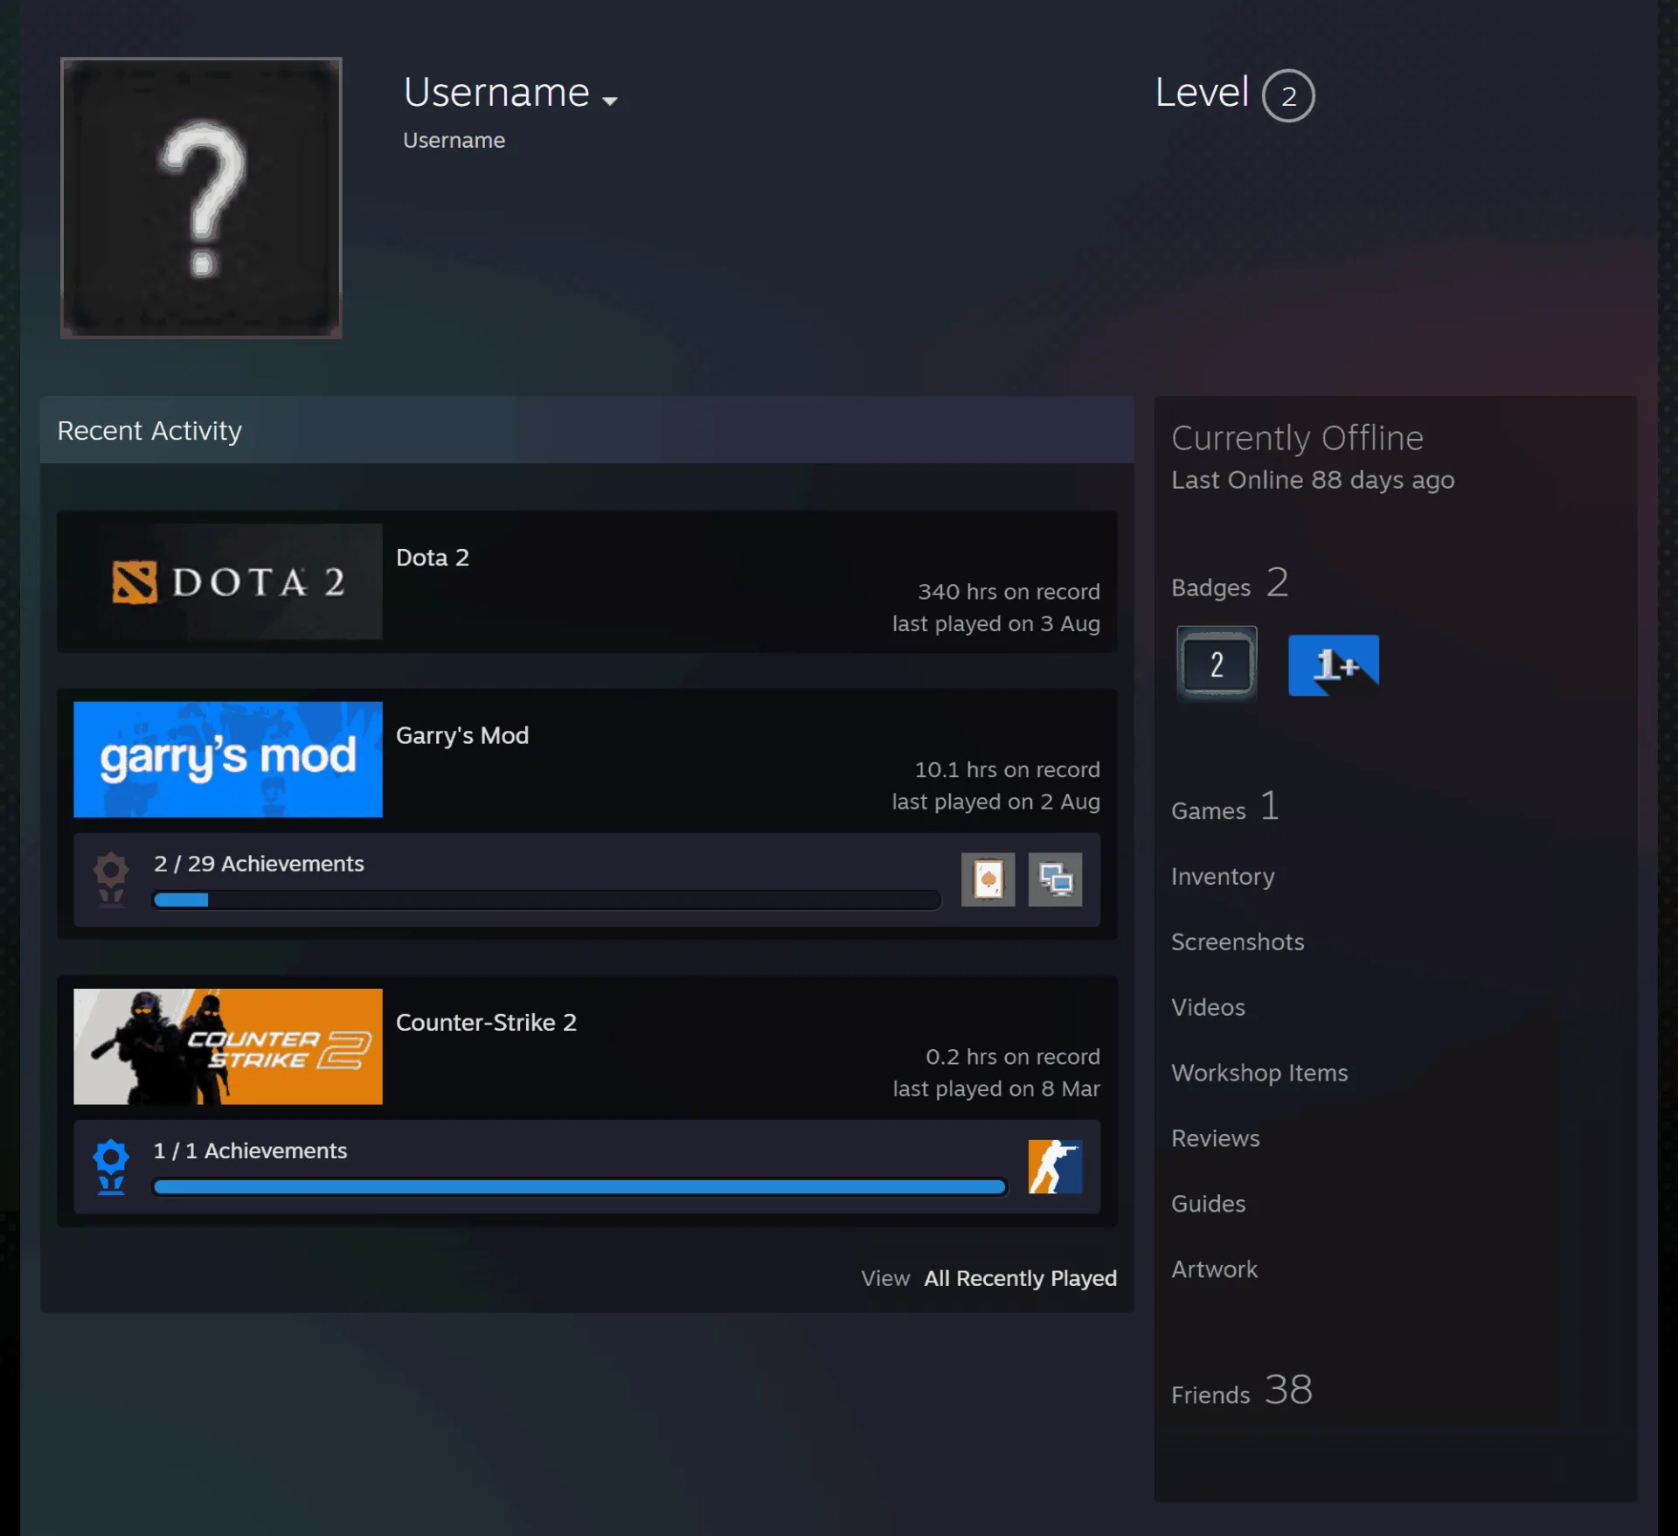Screen dimensions: 1678x1536
Task: Open the Screenshots link
Action: pyautogui.click(x=1238, y=942)
